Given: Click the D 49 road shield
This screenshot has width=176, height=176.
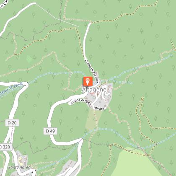Looking at the screenshot, I should pyautogui.click(x=50, y=131).
